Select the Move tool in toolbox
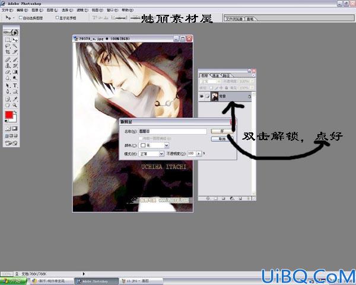Screen dimensions: 356x285 point(15,40)
